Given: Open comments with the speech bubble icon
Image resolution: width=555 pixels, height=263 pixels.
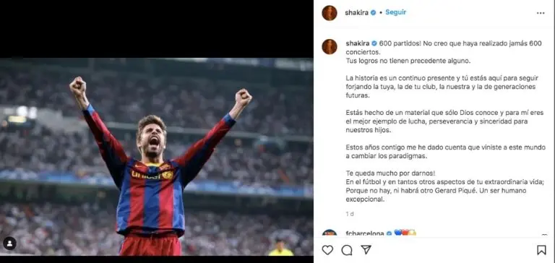Looking at the screenshot, I should click(x=347, y=250).
